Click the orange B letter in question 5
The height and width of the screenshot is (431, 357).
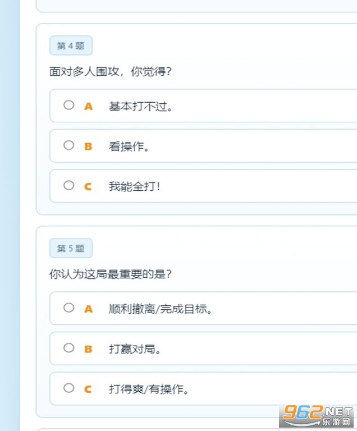88,349
